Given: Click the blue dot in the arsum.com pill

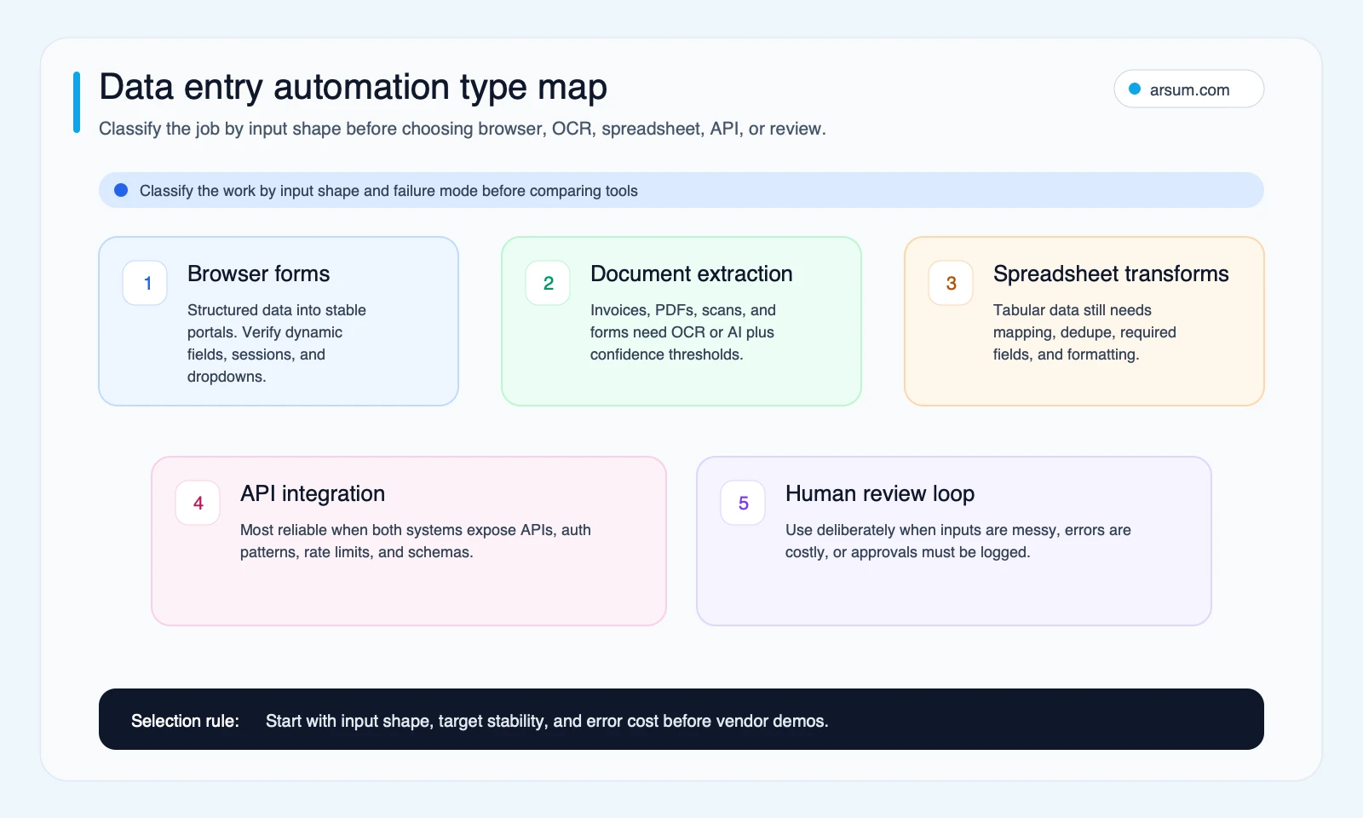Looking at the screenshot, I should (x=1135, y=89).
